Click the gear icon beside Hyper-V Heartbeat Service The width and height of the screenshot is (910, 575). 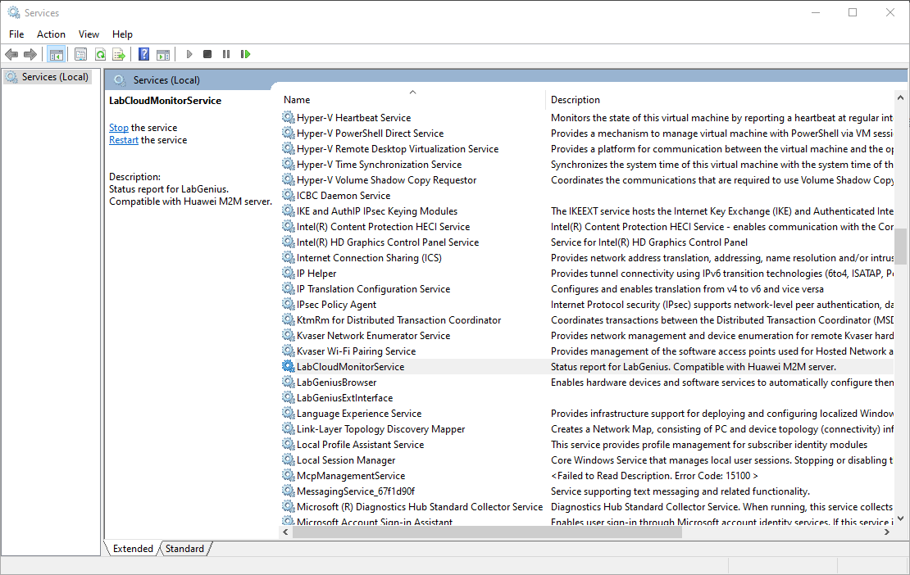coord(289,118)
